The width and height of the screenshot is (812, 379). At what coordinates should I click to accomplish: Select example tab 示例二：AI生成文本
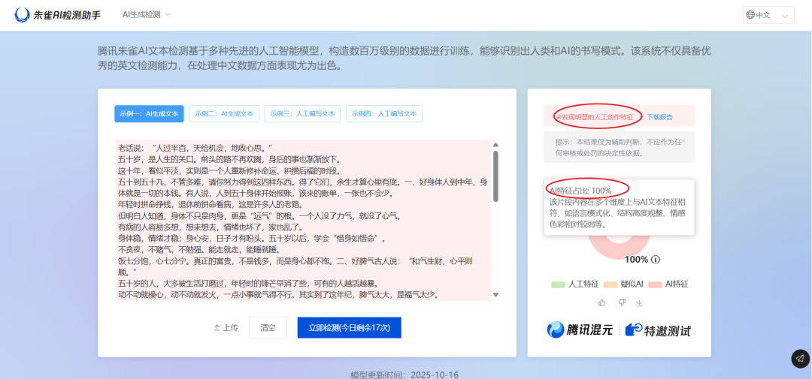click(224, 114)
